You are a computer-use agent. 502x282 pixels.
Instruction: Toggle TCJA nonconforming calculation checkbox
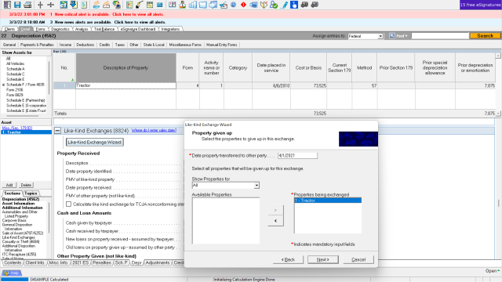(x=68, y=204)
